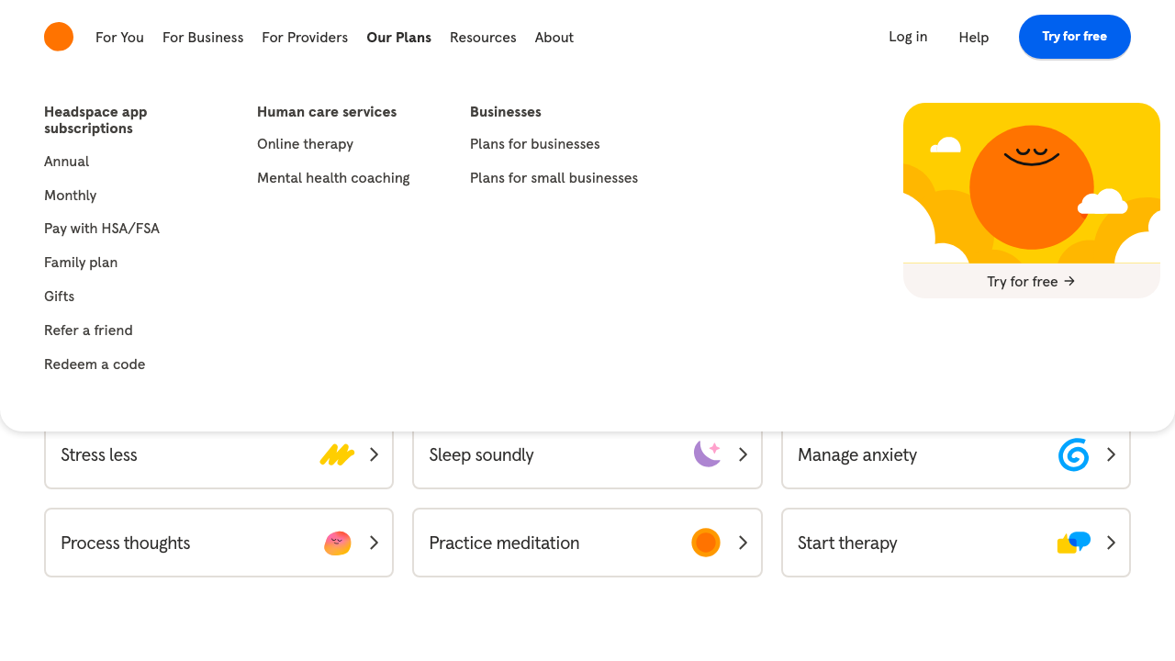This screenshot has width=1175, height=661.
Task: Click the blue spiral icon on Manage anxiety
Action: [1073, 454]
